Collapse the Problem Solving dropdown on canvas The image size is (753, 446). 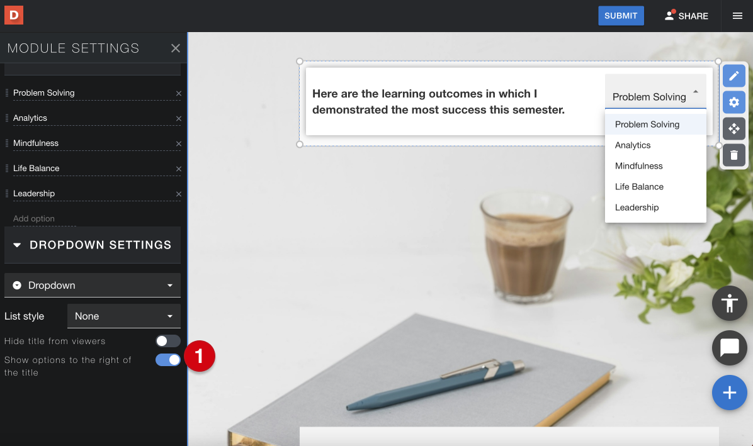click(x=655, y=92)
